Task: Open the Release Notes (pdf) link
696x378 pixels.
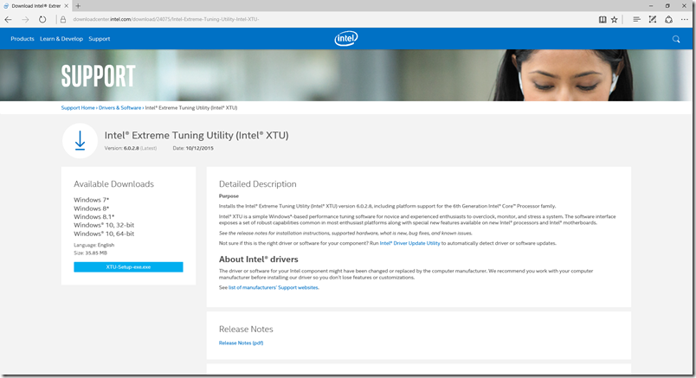Action: (x=241, y=343)
